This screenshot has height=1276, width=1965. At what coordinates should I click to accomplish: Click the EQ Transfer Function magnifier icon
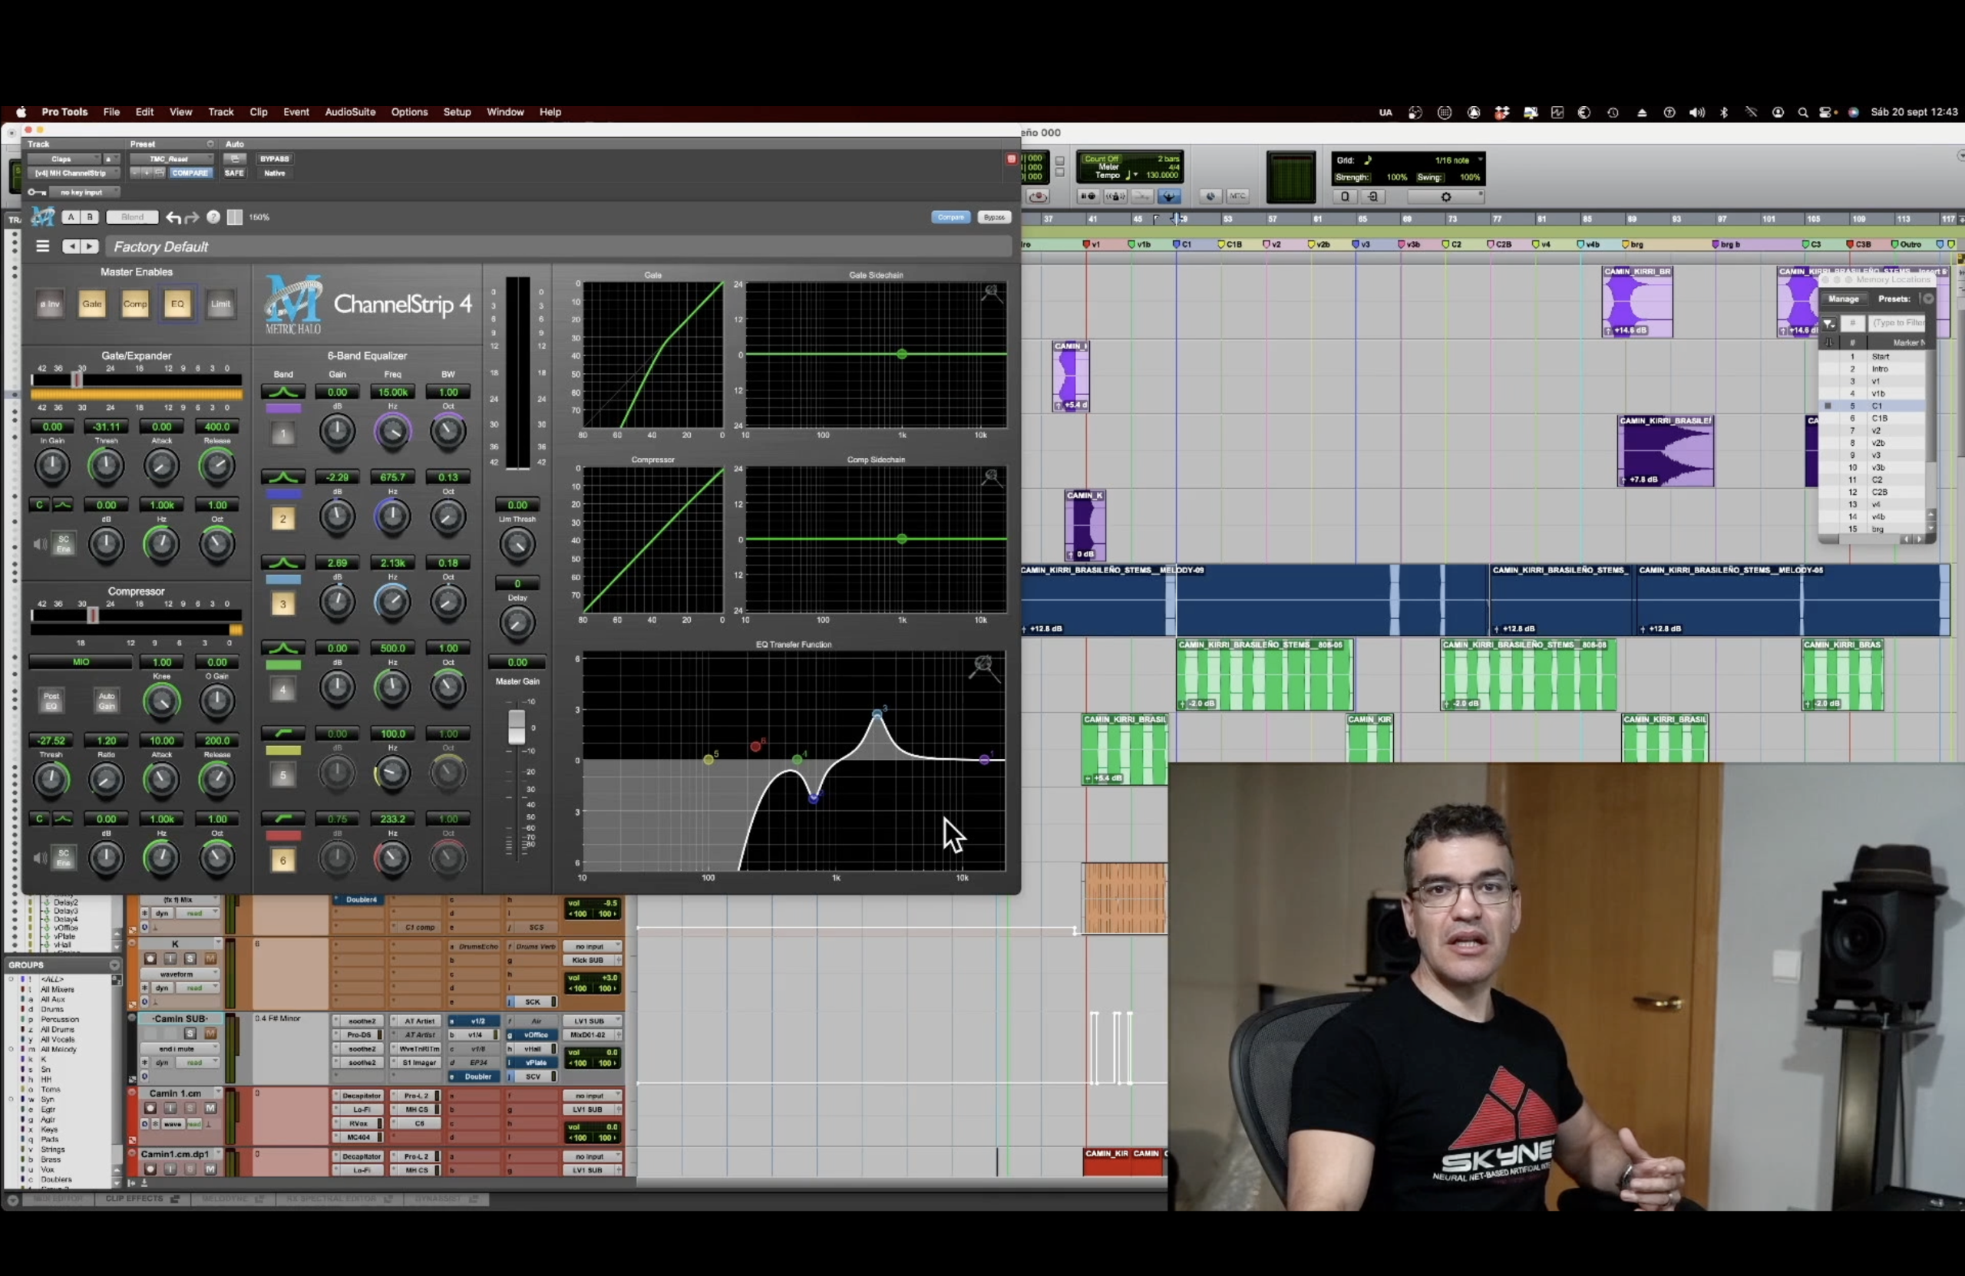pyautogui.click(x=984, y=667)
